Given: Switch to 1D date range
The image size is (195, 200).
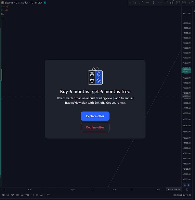Looking at the screenshot, I should tap(3, 195).
